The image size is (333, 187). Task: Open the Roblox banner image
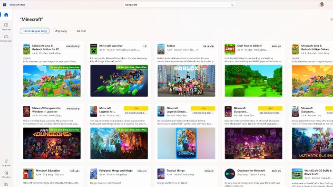tap(186, 81)
